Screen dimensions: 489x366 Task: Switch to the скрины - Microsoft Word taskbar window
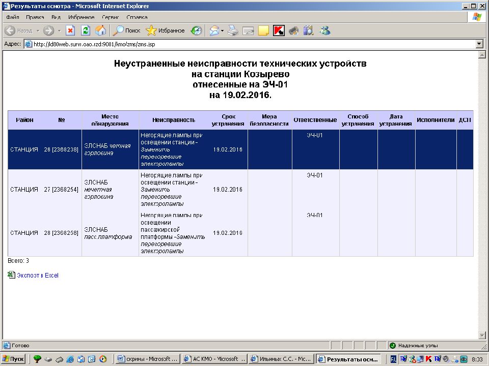(148, 359)
